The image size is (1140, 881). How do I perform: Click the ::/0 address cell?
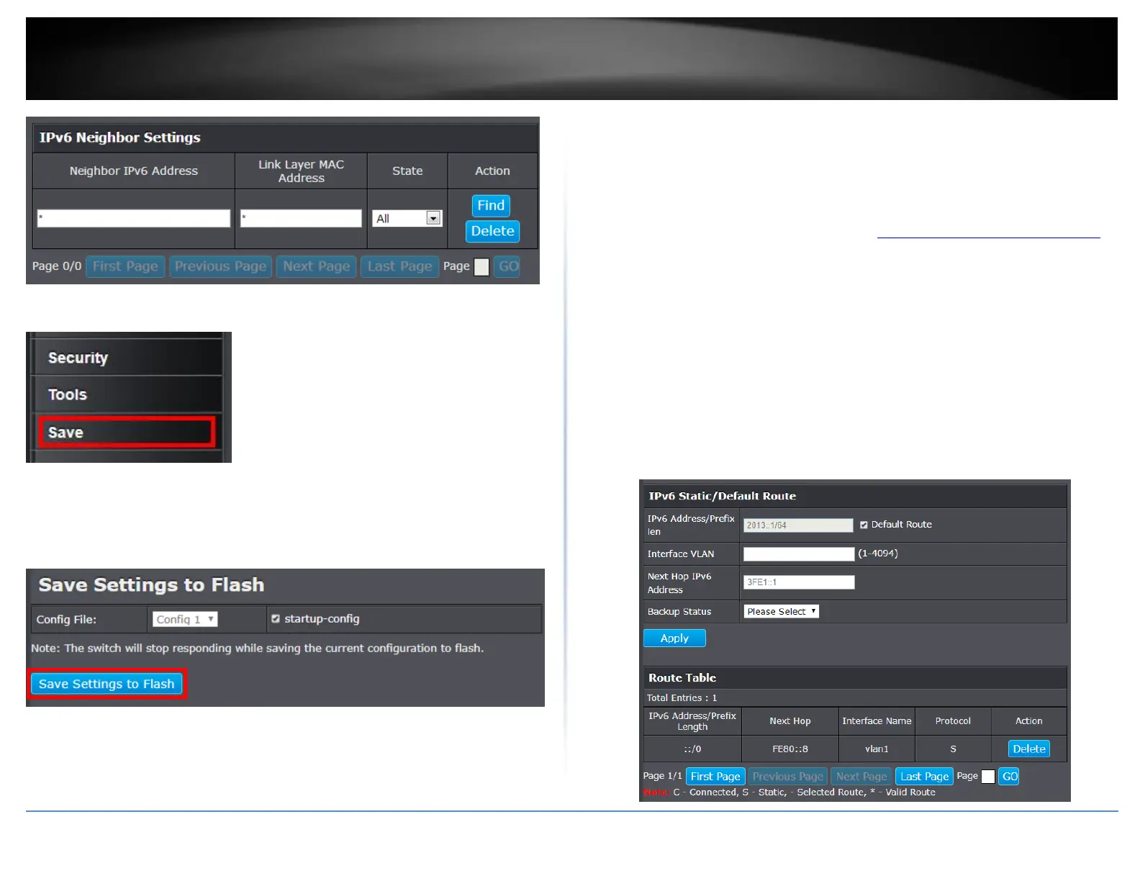[692, 749]
